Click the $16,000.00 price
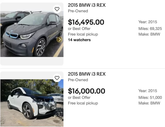This screenshot has height=127, width=165. click(x=87, y=91)
